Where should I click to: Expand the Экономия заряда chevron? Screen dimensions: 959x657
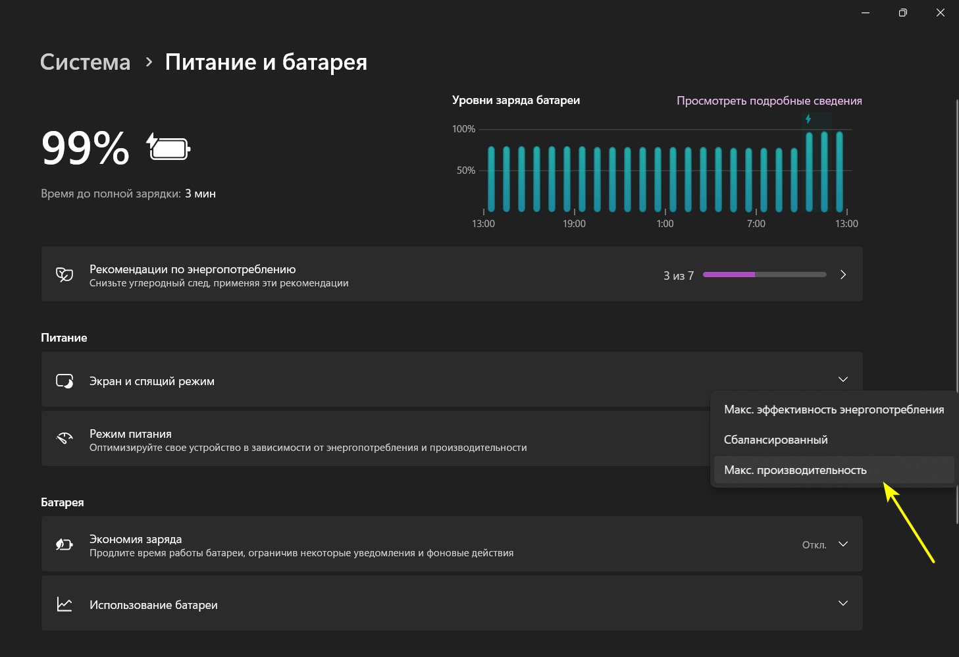coord(842,544)
